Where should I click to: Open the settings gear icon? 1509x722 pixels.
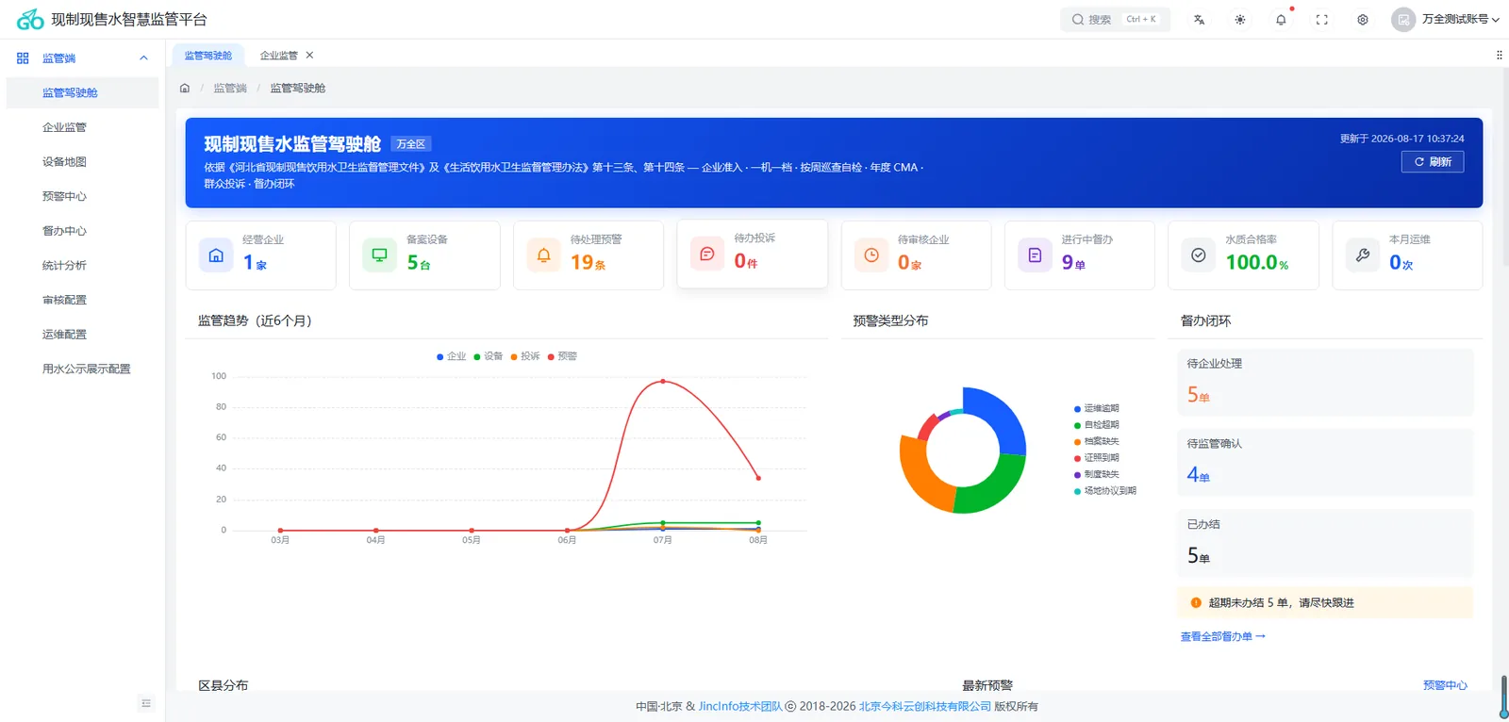point(1363,19)
